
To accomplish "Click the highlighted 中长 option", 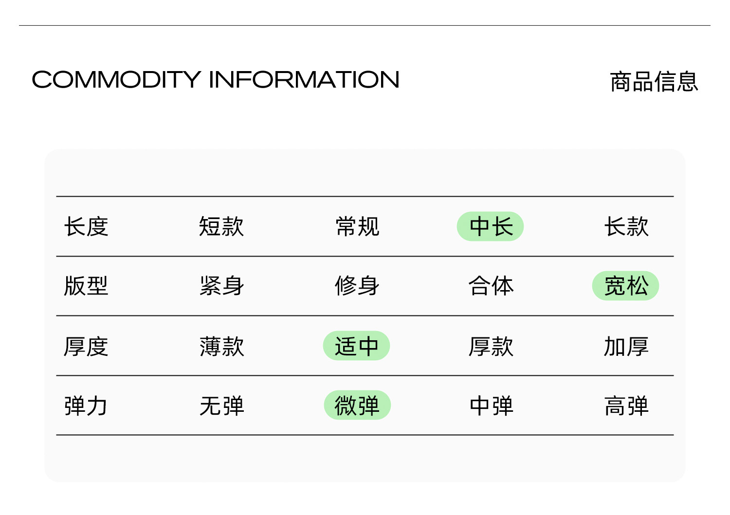I will point(491,227).
